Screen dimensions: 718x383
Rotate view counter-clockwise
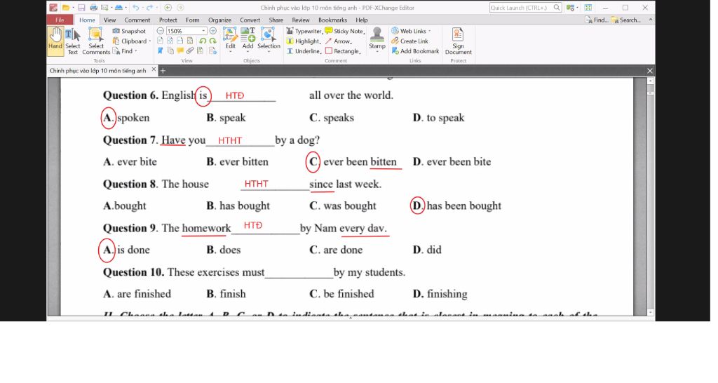[x=203, y=41]
